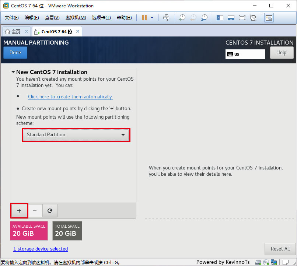Open the 虚拟机(M) menu
The height and width of the screenshot is (266, 297).
[76, 18]
